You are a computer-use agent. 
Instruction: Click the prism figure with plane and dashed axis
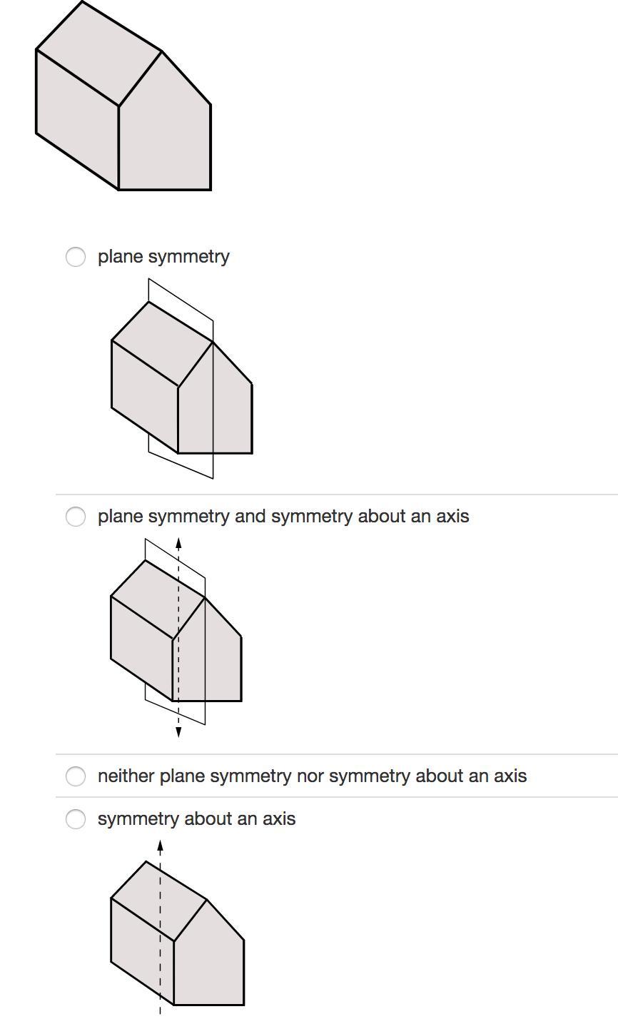[x=176, y=638]
